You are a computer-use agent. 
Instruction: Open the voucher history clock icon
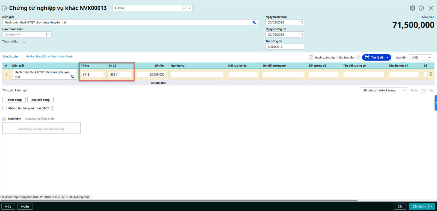point(4,8)
